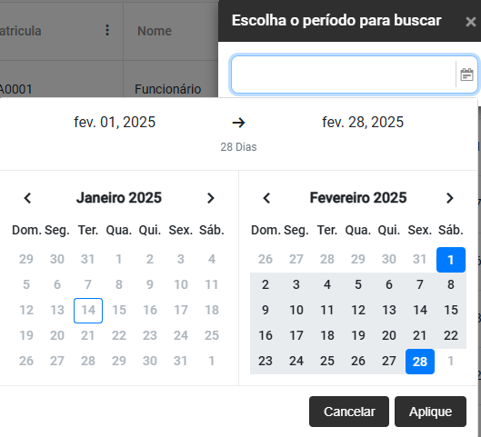This screenshot has width=481, height=437.
Task: Click the Cancelar button
Action: [x=349, y=412]
